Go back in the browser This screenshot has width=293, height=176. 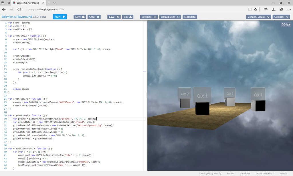click(x=4, y=9)
